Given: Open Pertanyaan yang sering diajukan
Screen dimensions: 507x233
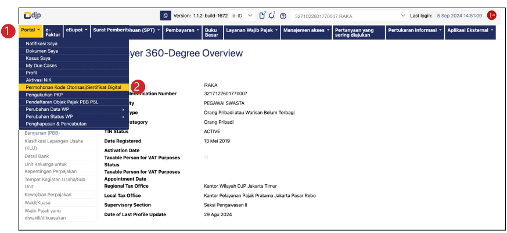Looking at the screenshot, I should [359, 32].
